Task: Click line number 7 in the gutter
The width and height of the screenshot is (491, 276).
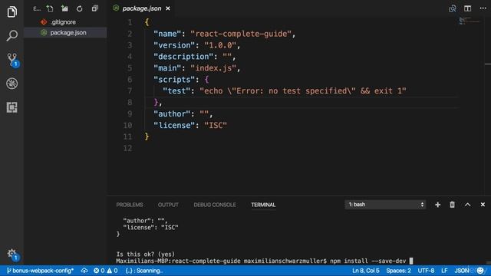Action: (130, 91)
